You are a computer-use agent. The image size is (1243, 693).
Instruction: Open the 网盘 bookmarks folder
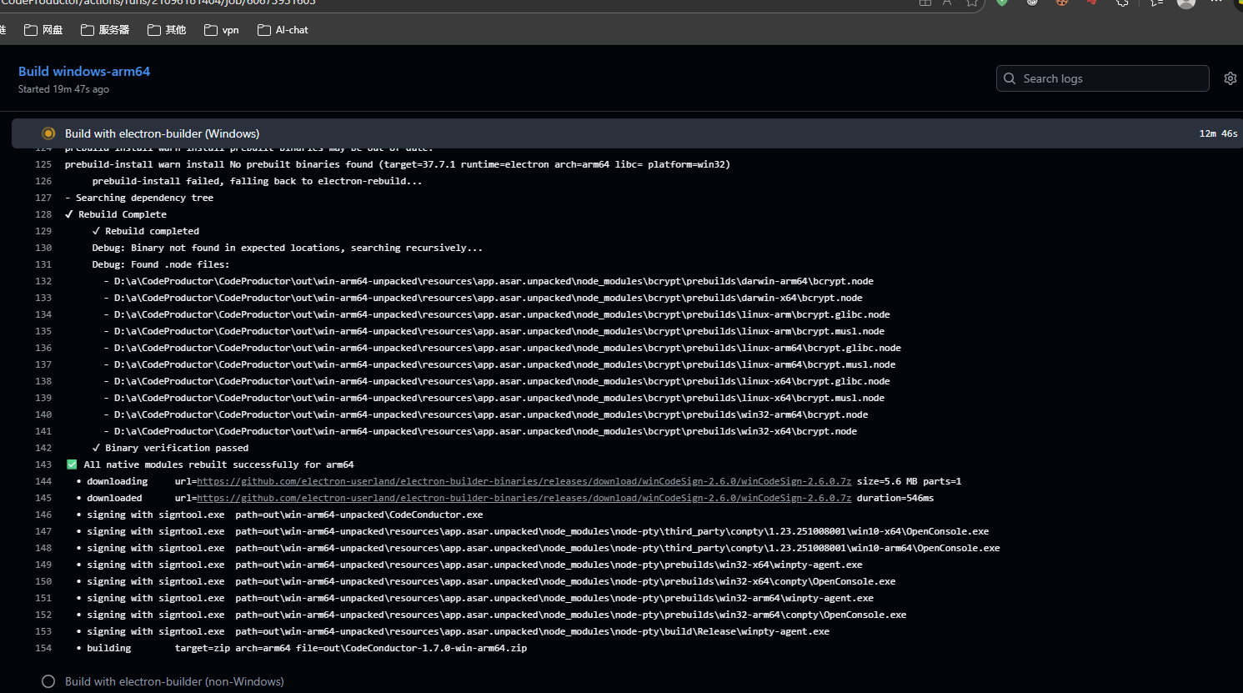click(x=43, y=30)
